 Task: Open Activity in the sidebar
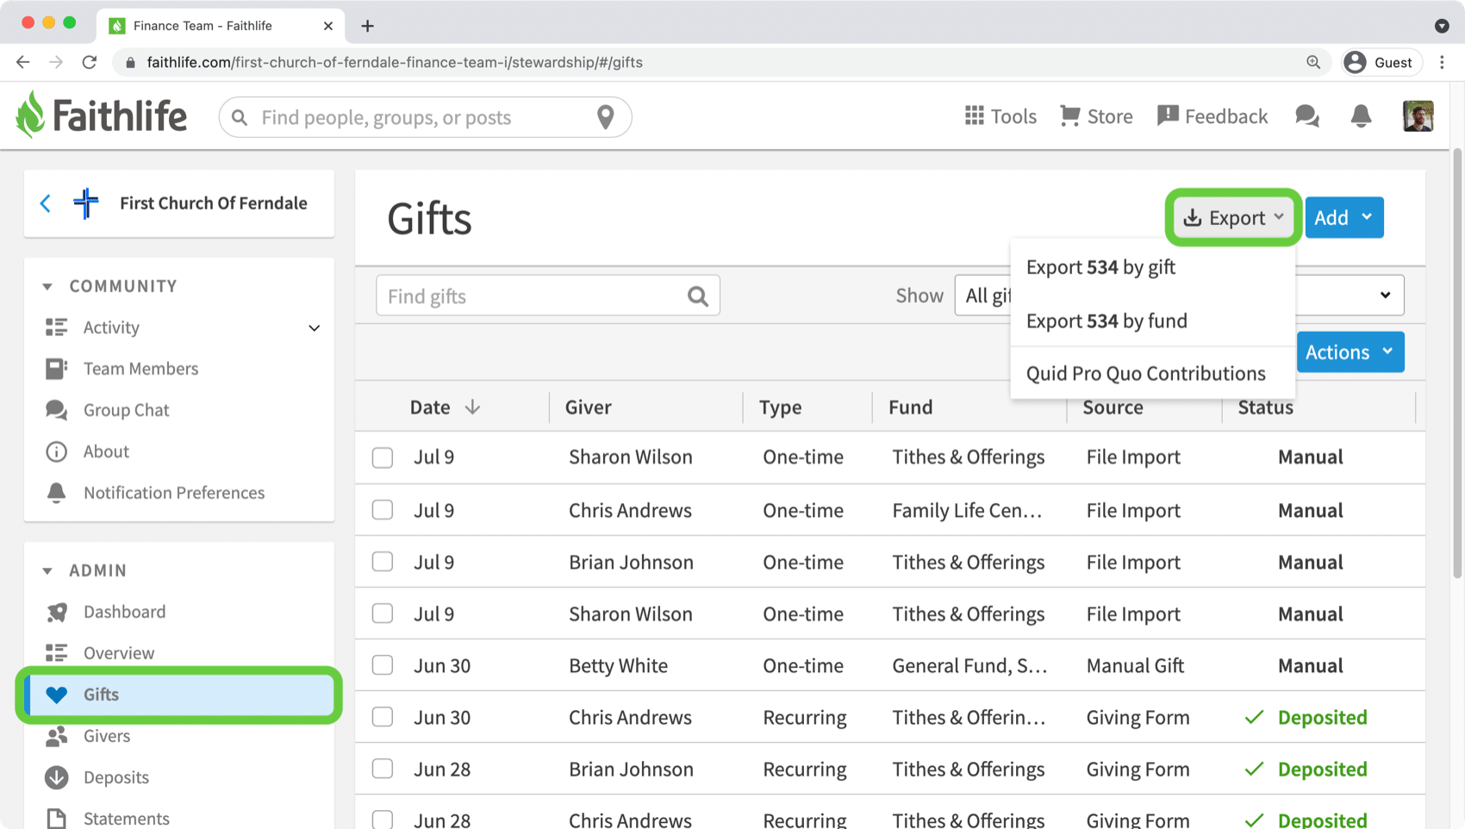coord(111,327)
